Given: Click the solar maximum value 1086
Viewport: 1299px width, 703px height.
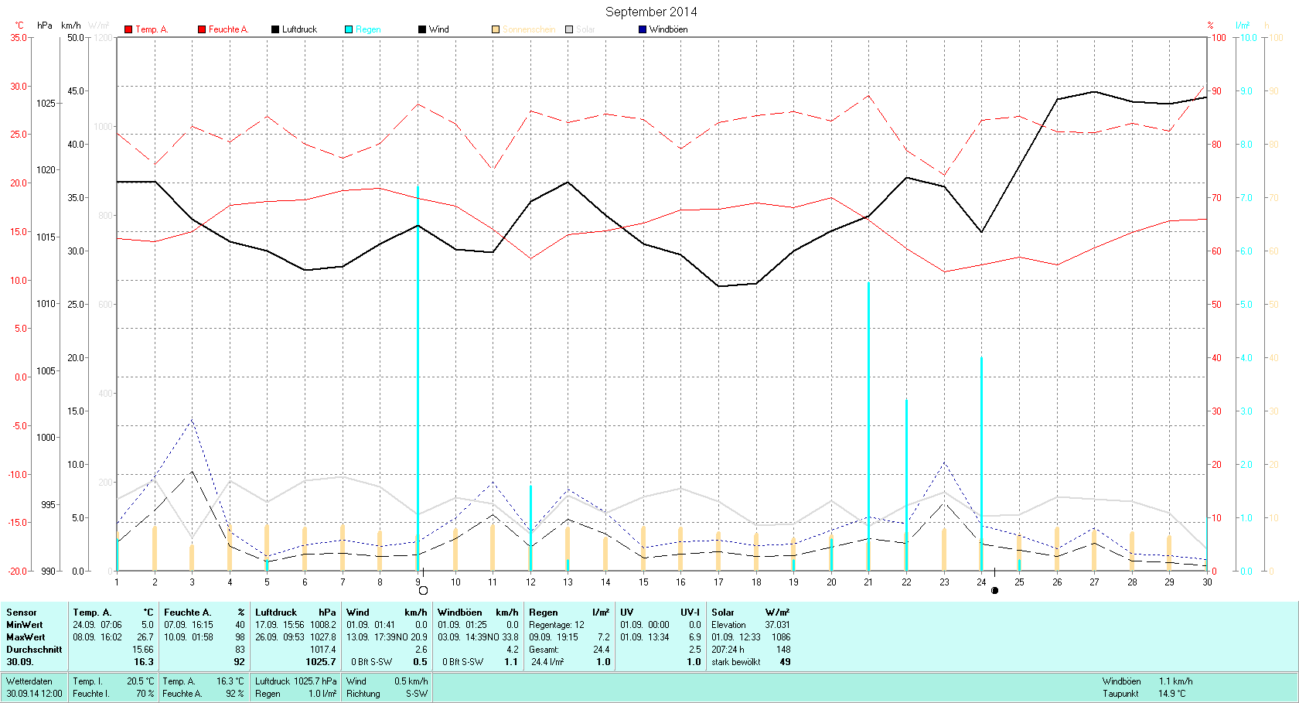Looking at the screenshot, I should click(781, 637).
